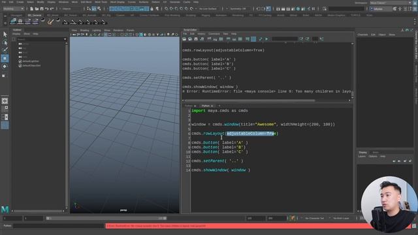
Task: Click Script Editor history horizontal scrollbar
Action: [249, 101]
